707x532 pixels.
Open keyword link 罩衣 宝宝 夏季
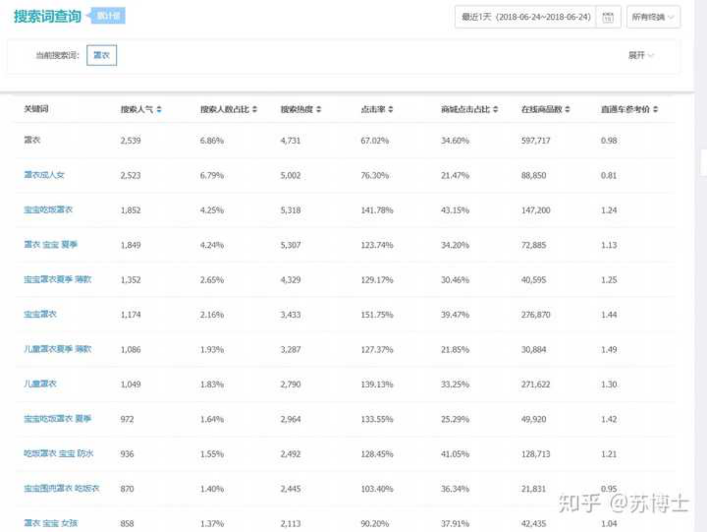pyautogui.click(x=50, y=245)
